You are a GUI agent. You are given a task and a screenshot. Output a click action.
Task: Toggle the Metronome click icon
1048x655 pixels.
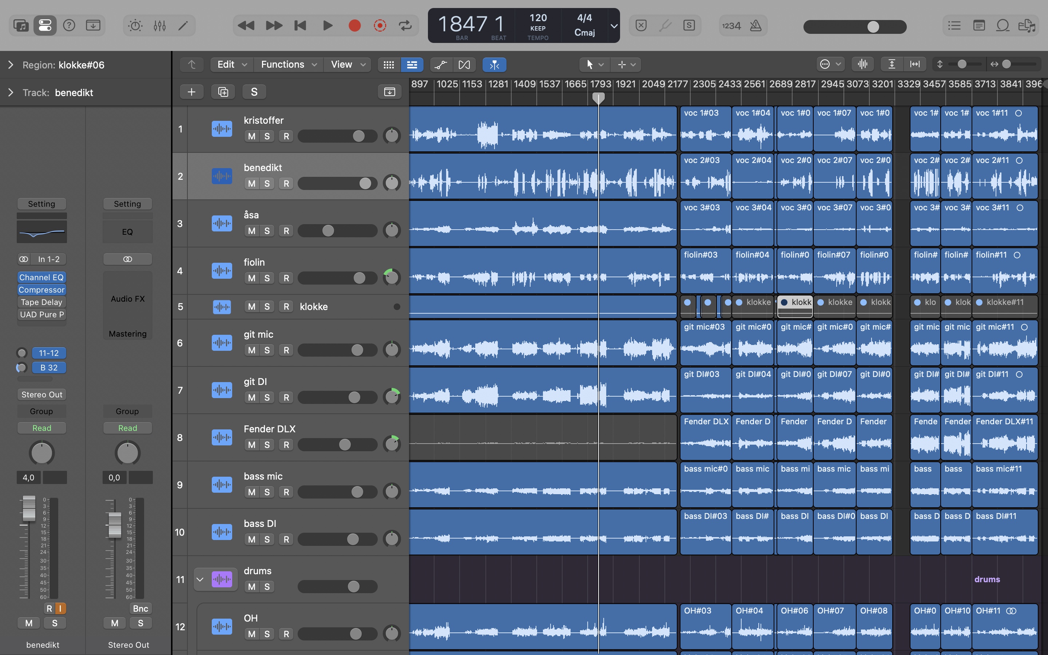pyautogui.click(x=755, y=25)
